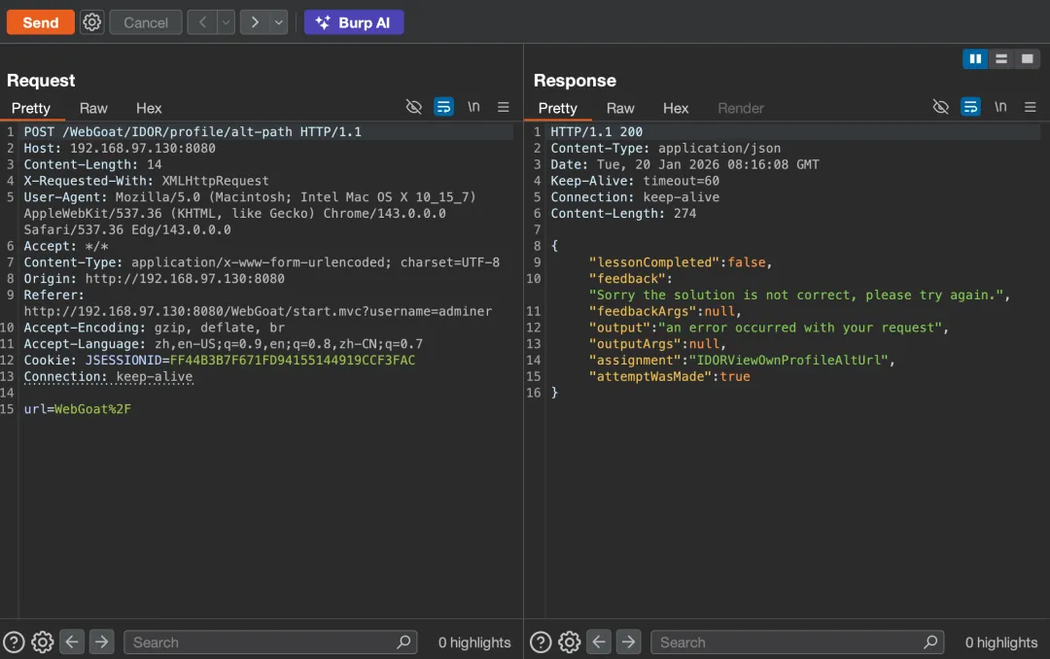1050x659 pixels.
Task: Open Request panel hamburger menu
Action: click(503, 107)
